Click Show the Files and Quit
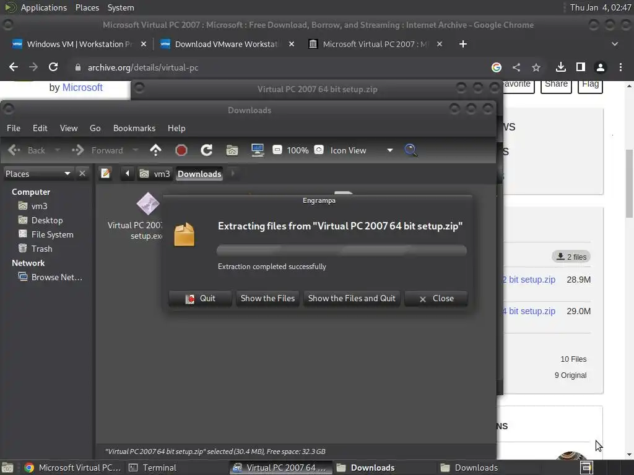 pos(352,299)
